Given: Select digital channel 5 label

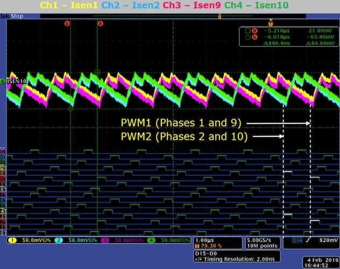Looking at the screenshot, I should 3,206.
